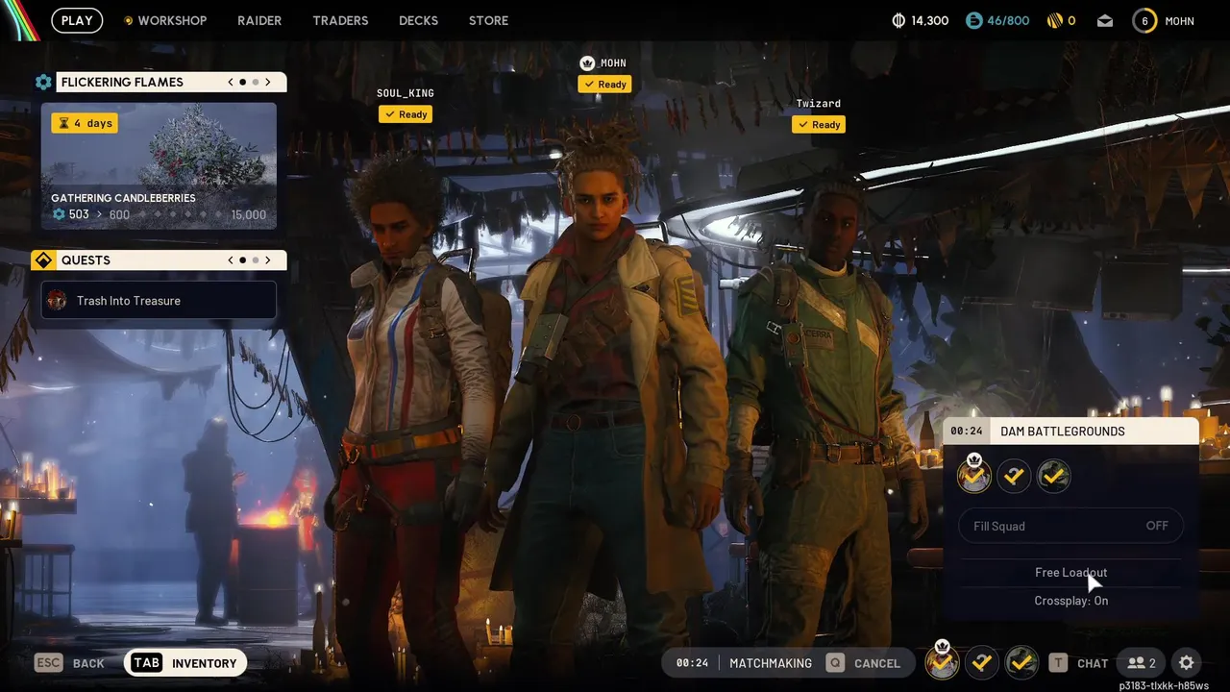Click the bottom bar leader avatar icon

(x=942, y=661)
